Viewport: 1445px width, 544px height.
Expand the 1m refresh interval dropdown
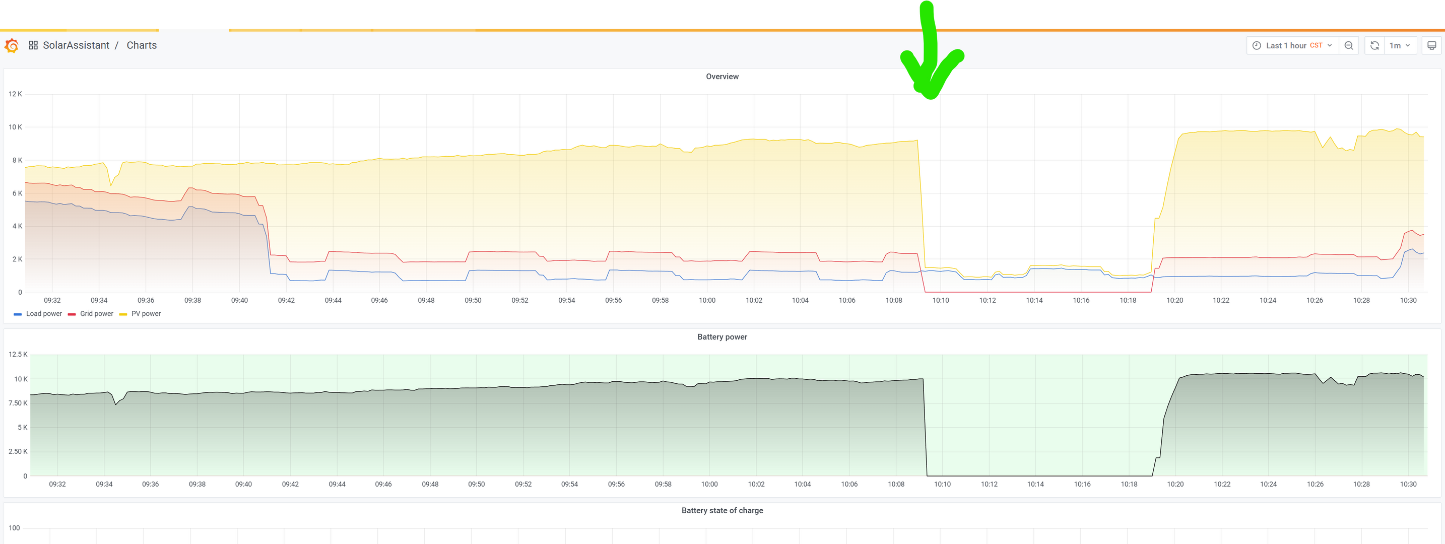click(x=1400, y=45)
